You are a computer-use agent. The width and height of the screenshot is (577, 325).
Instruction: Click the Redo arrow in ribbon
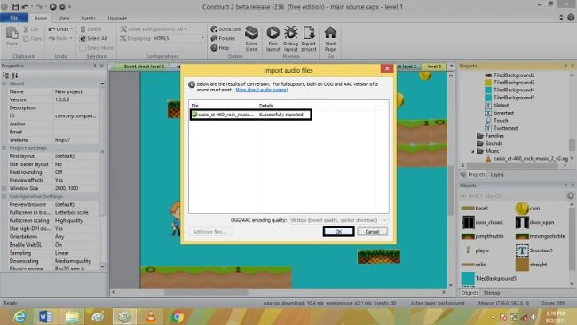pos(51,38)
